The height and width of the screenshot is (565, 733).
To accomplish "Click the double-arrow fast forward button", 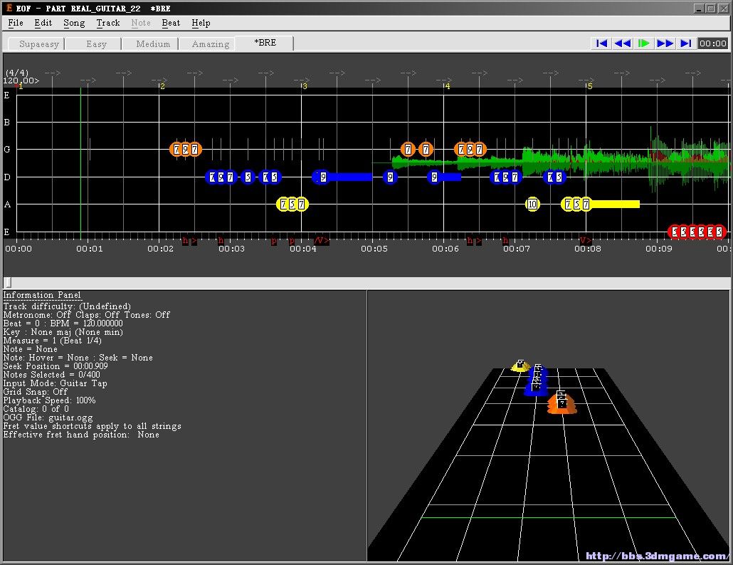I will pos(665,43).
